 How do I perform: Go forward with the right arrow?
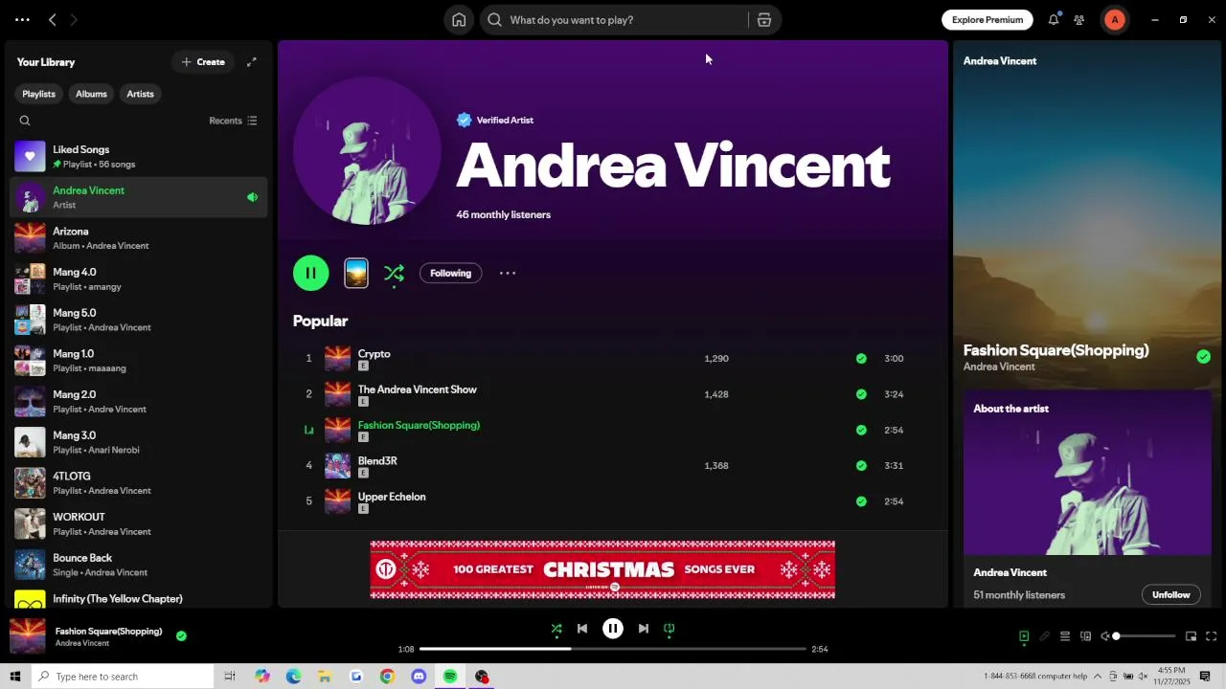point(74,20)
